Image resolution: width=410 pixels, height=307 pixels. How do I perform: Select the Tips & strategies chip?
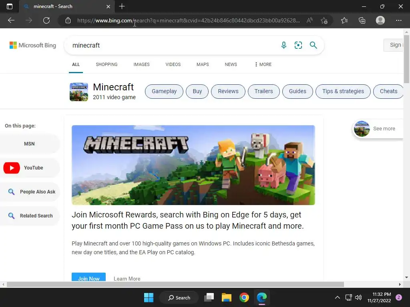pyautogui.click(x=343, y=92)
